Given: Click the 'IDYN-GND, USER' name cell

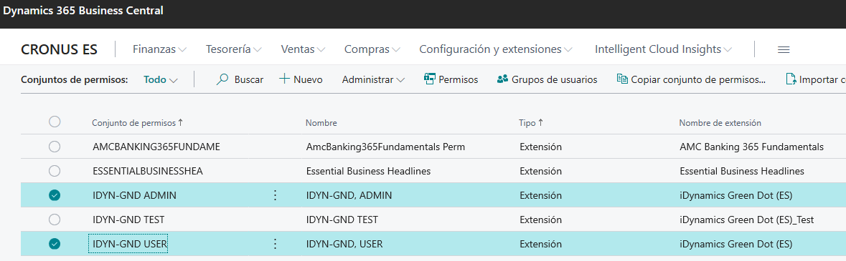Looking at the screenshot, I should pos(344,244).
